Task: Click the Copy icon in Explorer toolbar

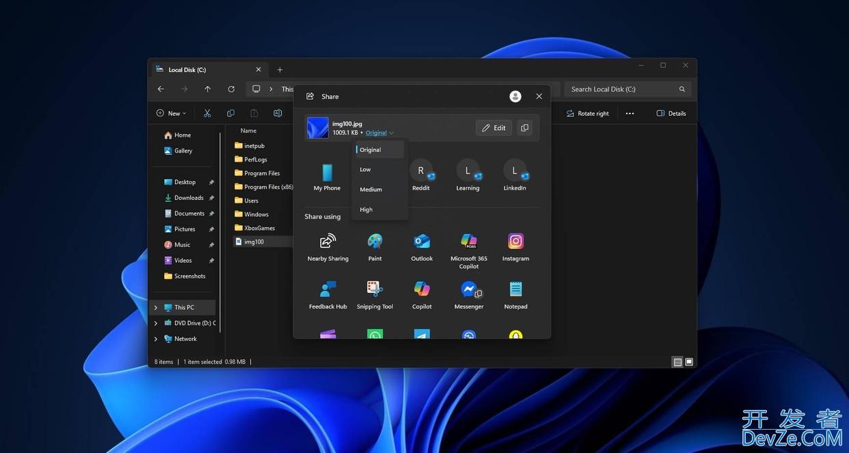Action: [230, 114]
